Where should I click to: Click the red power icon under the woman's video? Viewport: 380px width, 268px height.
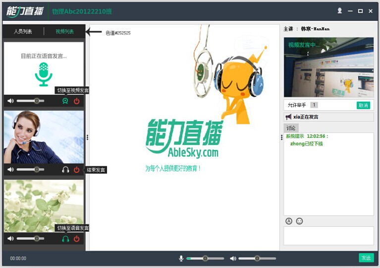[x=76, y=170]
